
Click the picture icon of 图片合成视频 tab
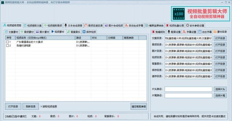[x=106, y=25]
